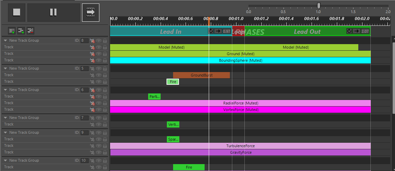
Task: Toggle mute icon on the BoundingSphere track row
Action: point(92,60)
